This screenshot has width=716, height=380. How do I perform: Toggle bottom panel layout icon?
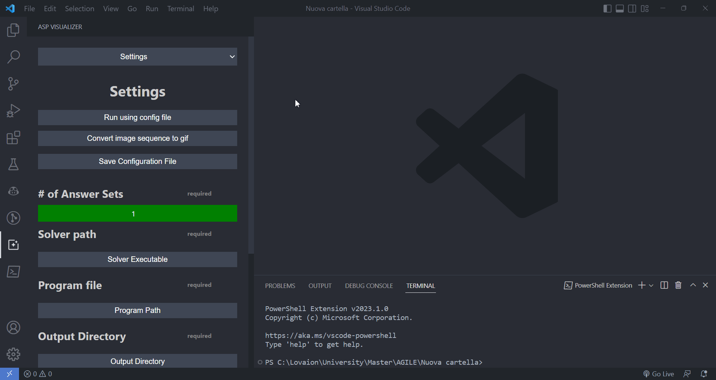pyautogui.click(x=620, y=9)
